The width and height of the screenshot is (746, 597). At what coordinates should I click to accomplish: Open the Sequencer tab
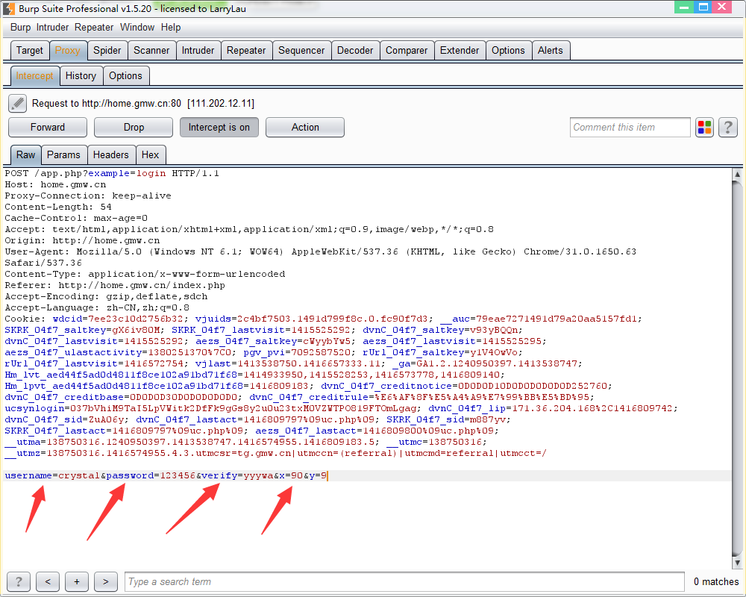pos(301,51)
